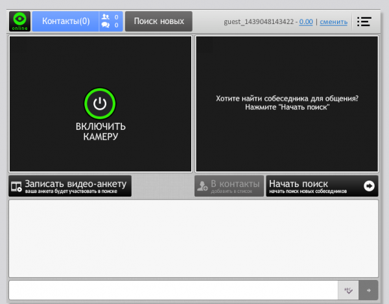
Task: Click the В контакты button
Action: pyautogui.click(x=230, y=186)
